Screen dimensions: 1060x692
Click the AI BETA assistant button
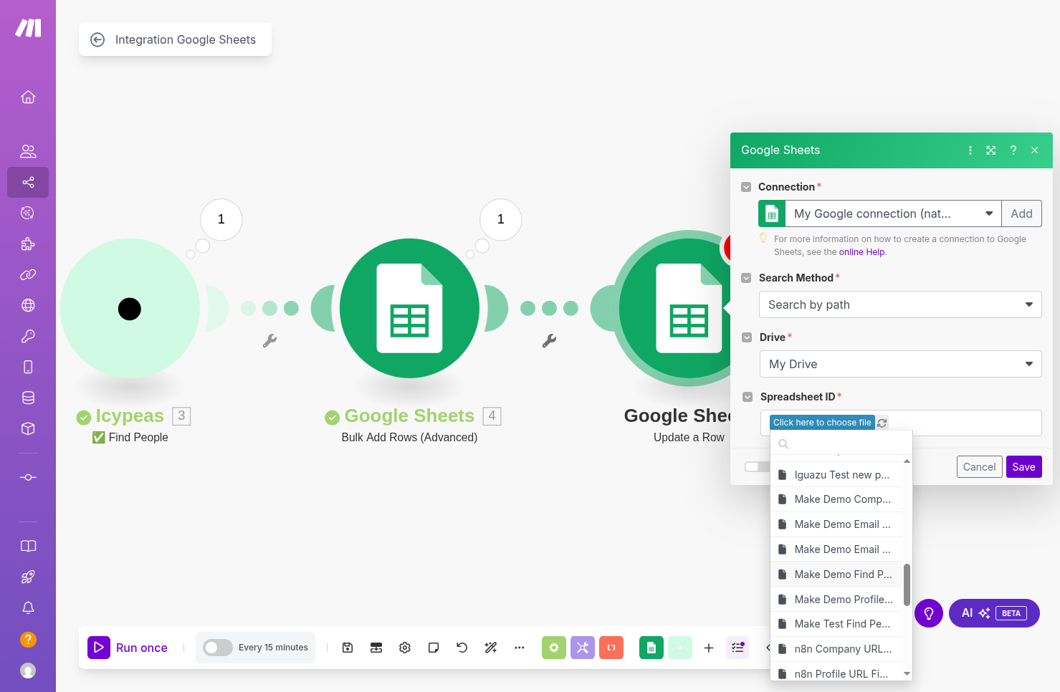coord(994,613)
